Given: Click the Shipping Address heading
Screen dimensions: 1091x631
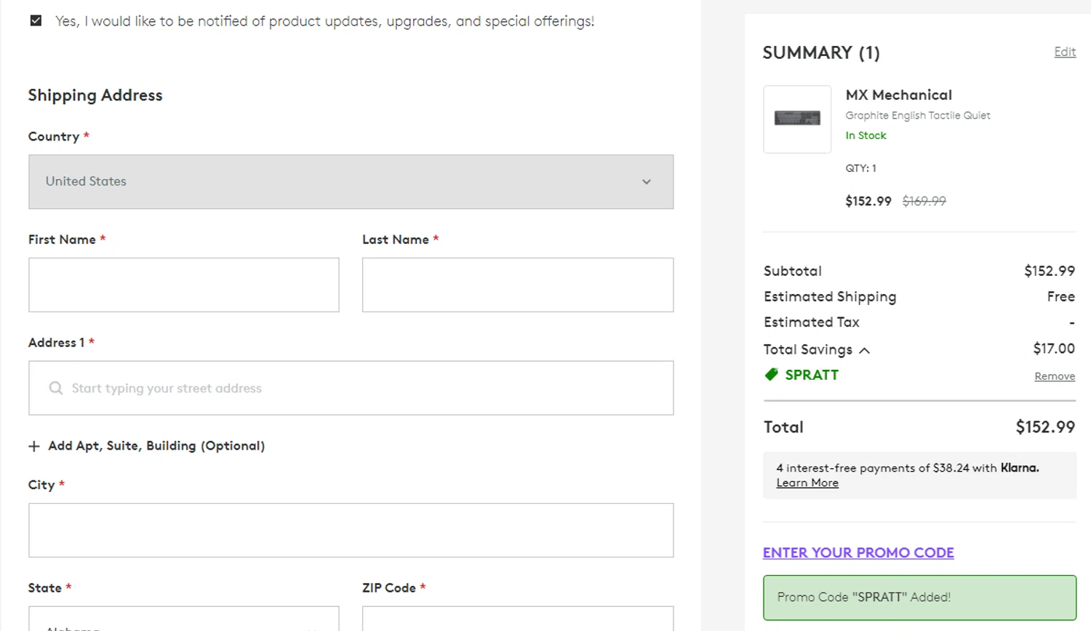Looking at the screenshot, I should click(x=95, y=95).
